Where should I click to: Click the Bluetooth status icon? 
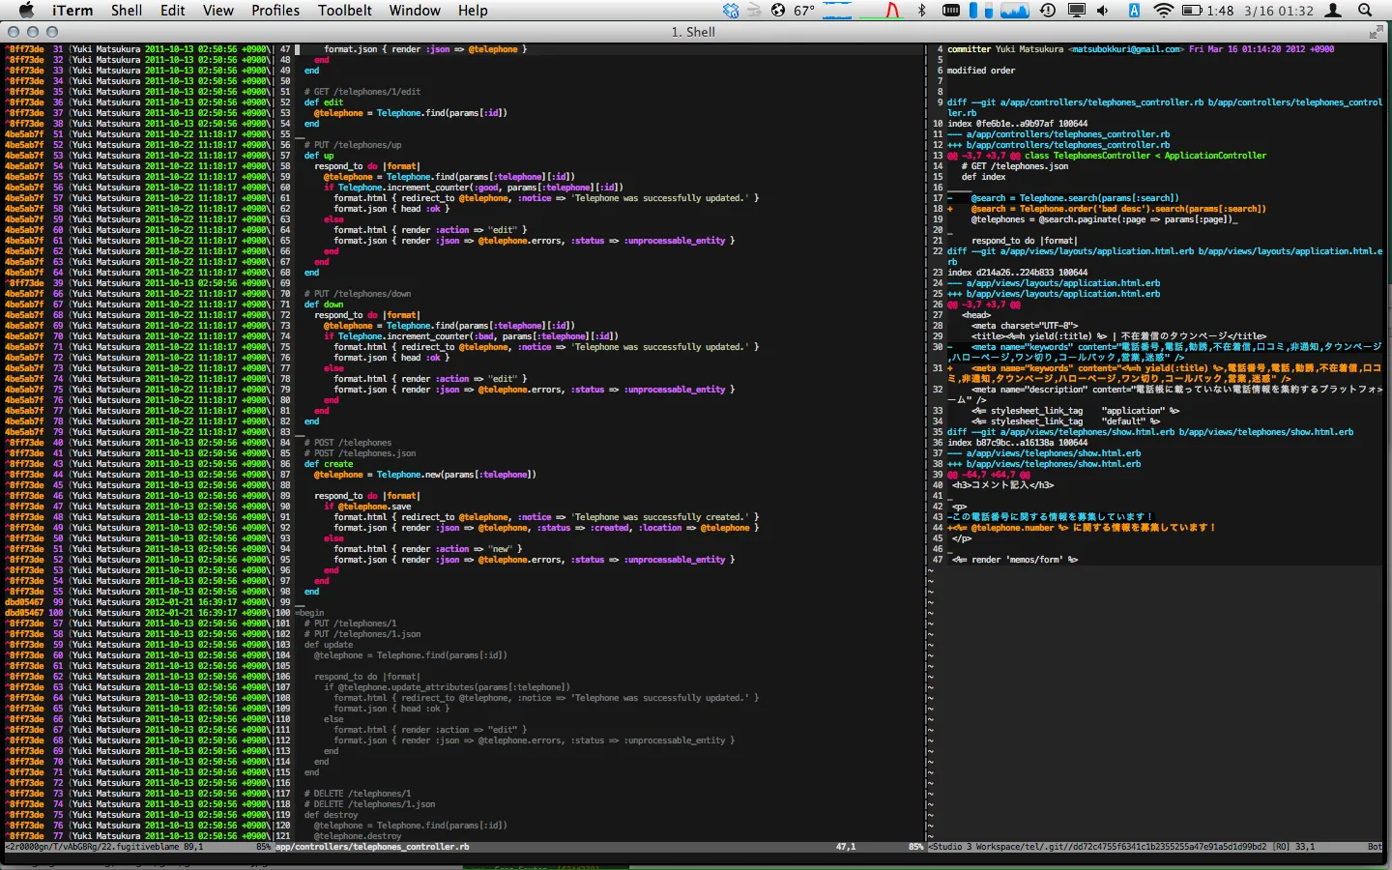pyautogui.click(x=921, y=11)
